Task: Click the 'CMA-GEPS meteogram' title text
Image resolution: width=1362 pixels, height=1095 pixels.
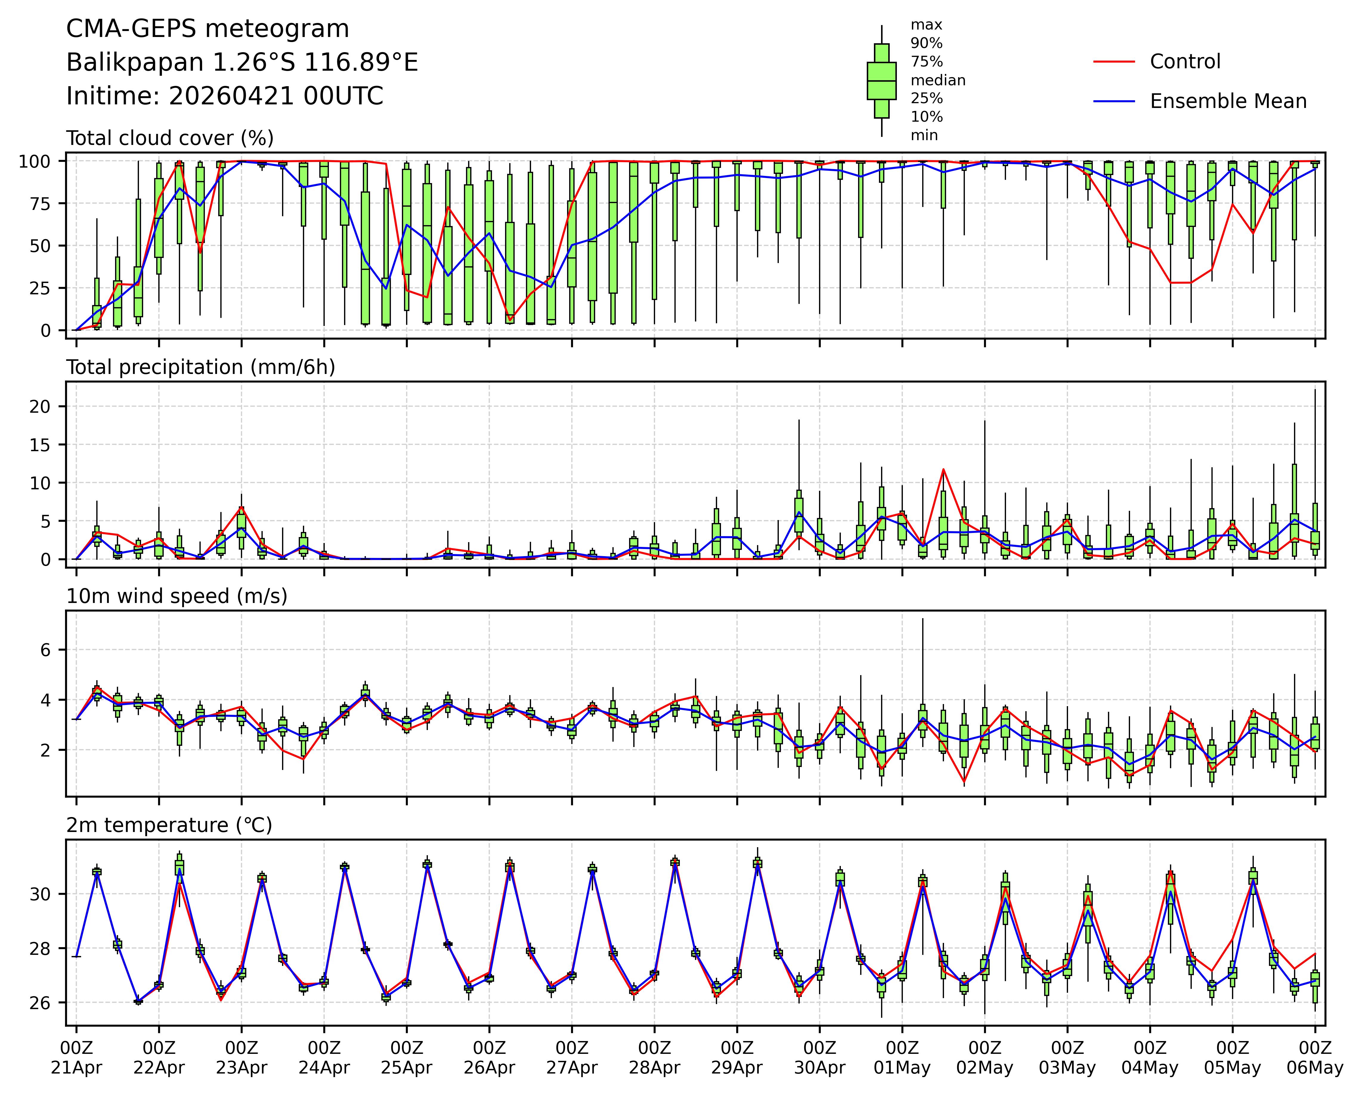Action: point(208,29)
